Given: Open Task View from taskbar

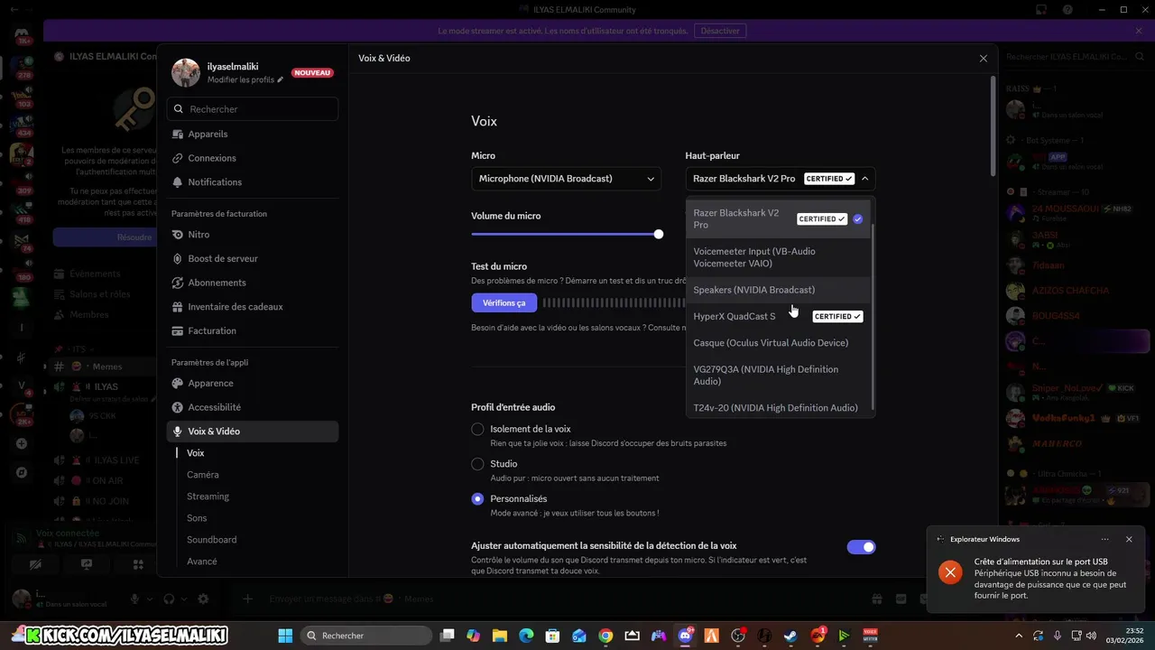Looking at the screenshot, I should pos(448,636).
